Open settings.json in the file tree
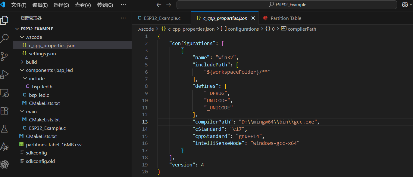 click(x=72, y=53)
